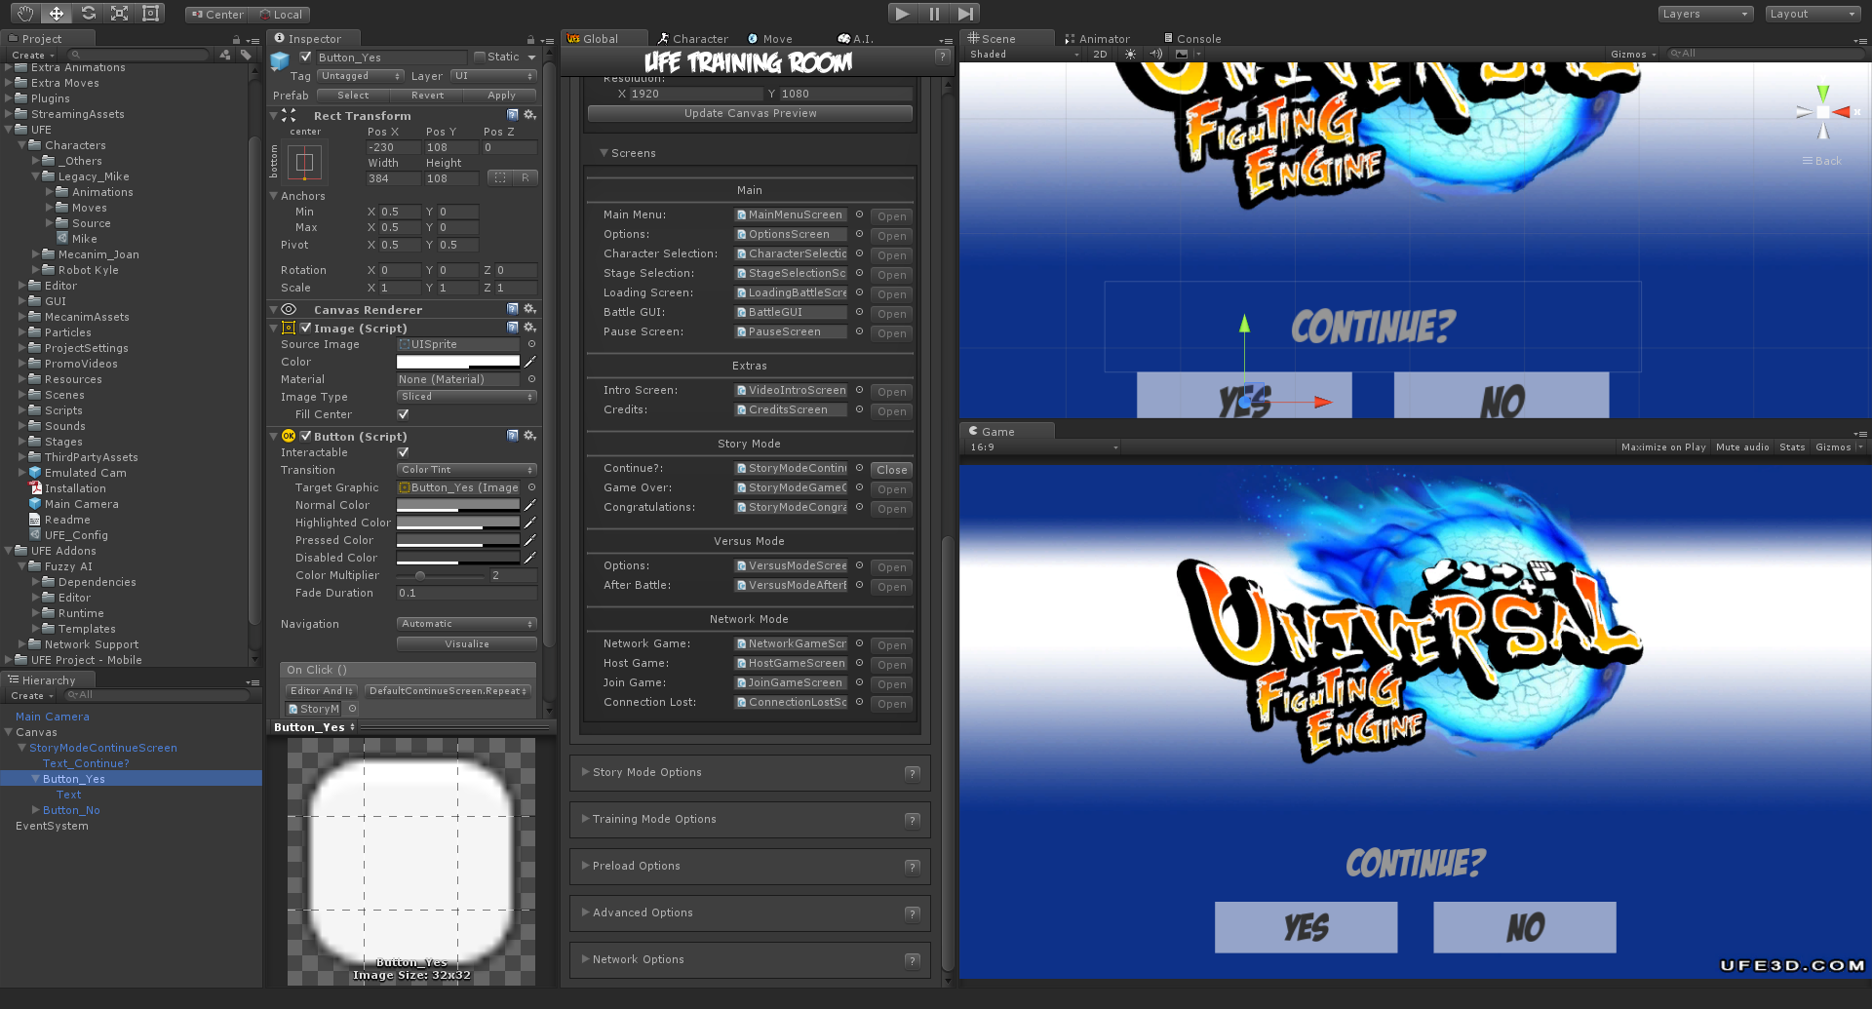Select the Rotate tool in the toolbar
Screen dimensions: 1872x1009
[x=88, y=14]
